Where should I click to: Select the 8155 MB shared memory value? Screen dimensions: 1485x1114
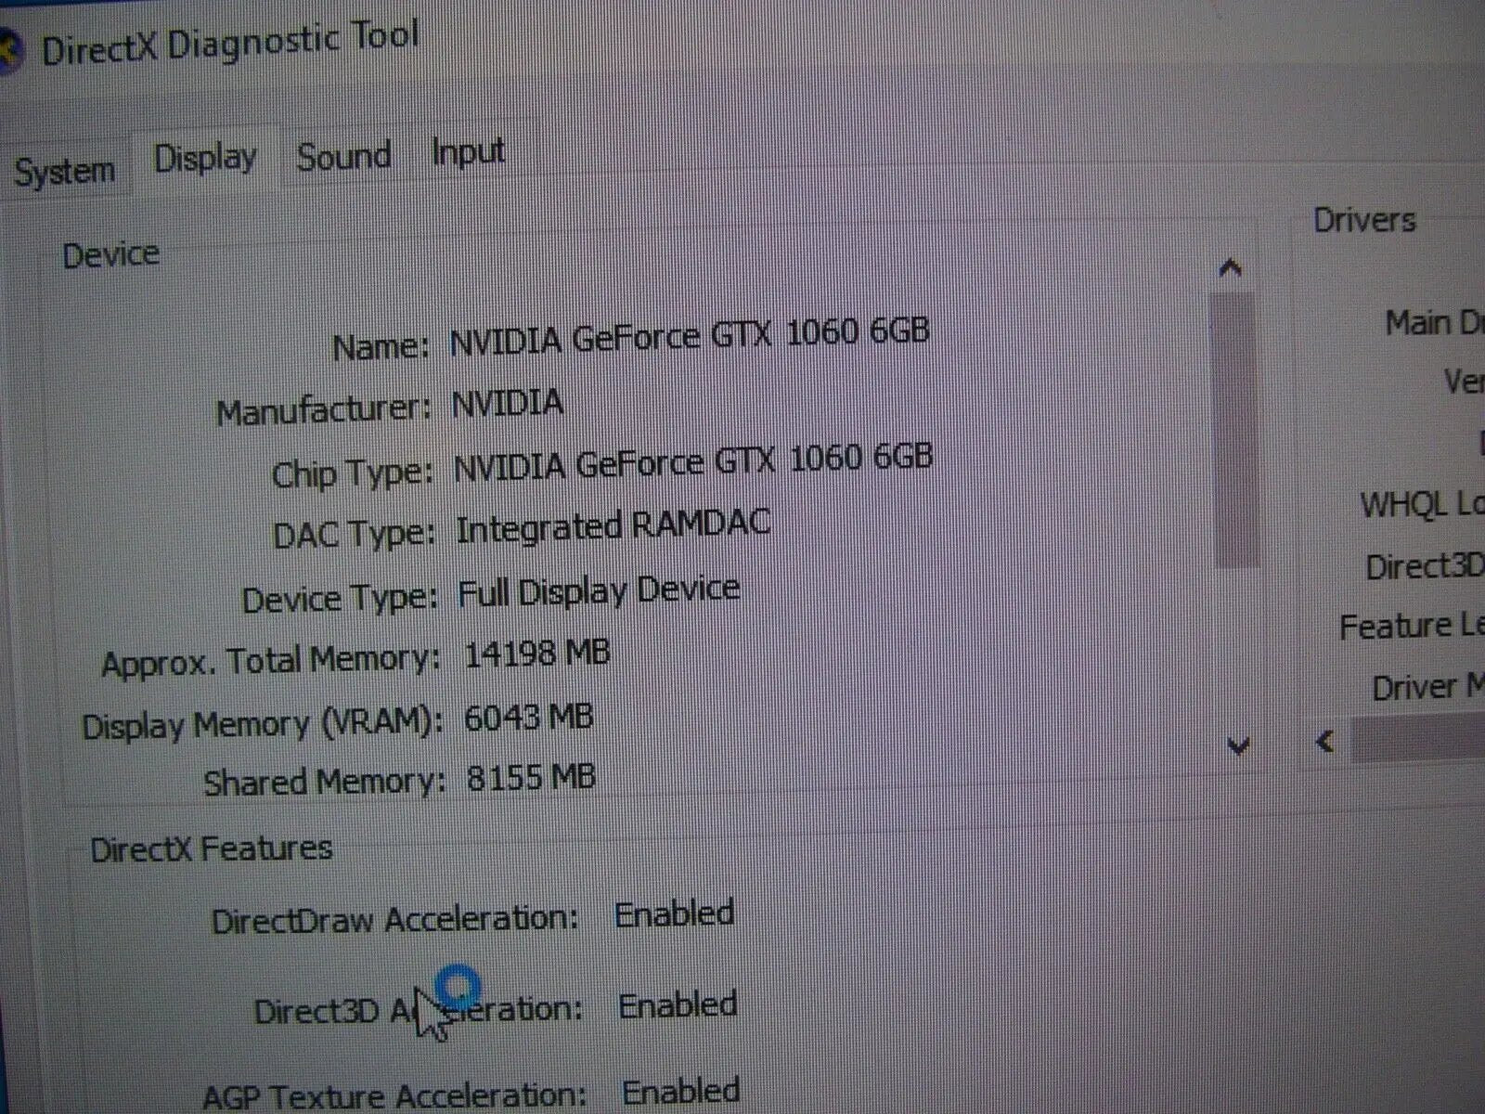tap(530, 777)
